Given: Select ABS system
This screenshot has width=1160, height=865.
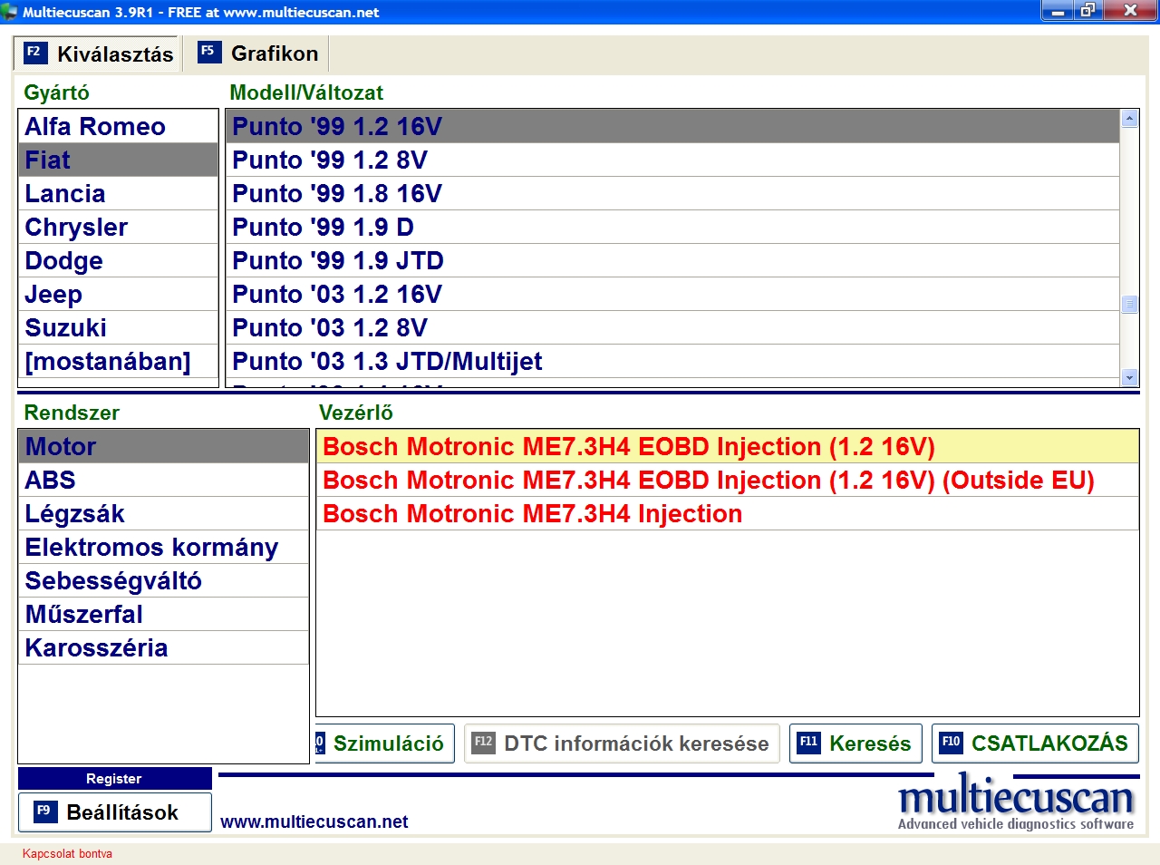Looking at the screenshot, I should [x=163, y=481].
